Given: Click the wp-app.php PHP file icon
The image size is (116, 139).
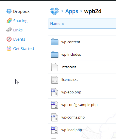Looking at the screenshot, I should click(54, 92).
